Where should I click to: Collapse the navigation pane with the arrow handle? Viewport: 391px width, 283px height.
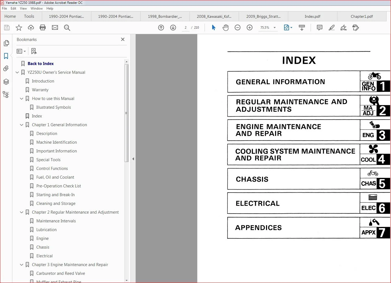(133, 159)
